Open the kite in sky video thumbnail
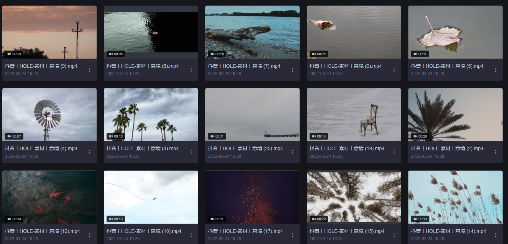The width and height of the screenshot is (508, 244). [x=151, y=197]
